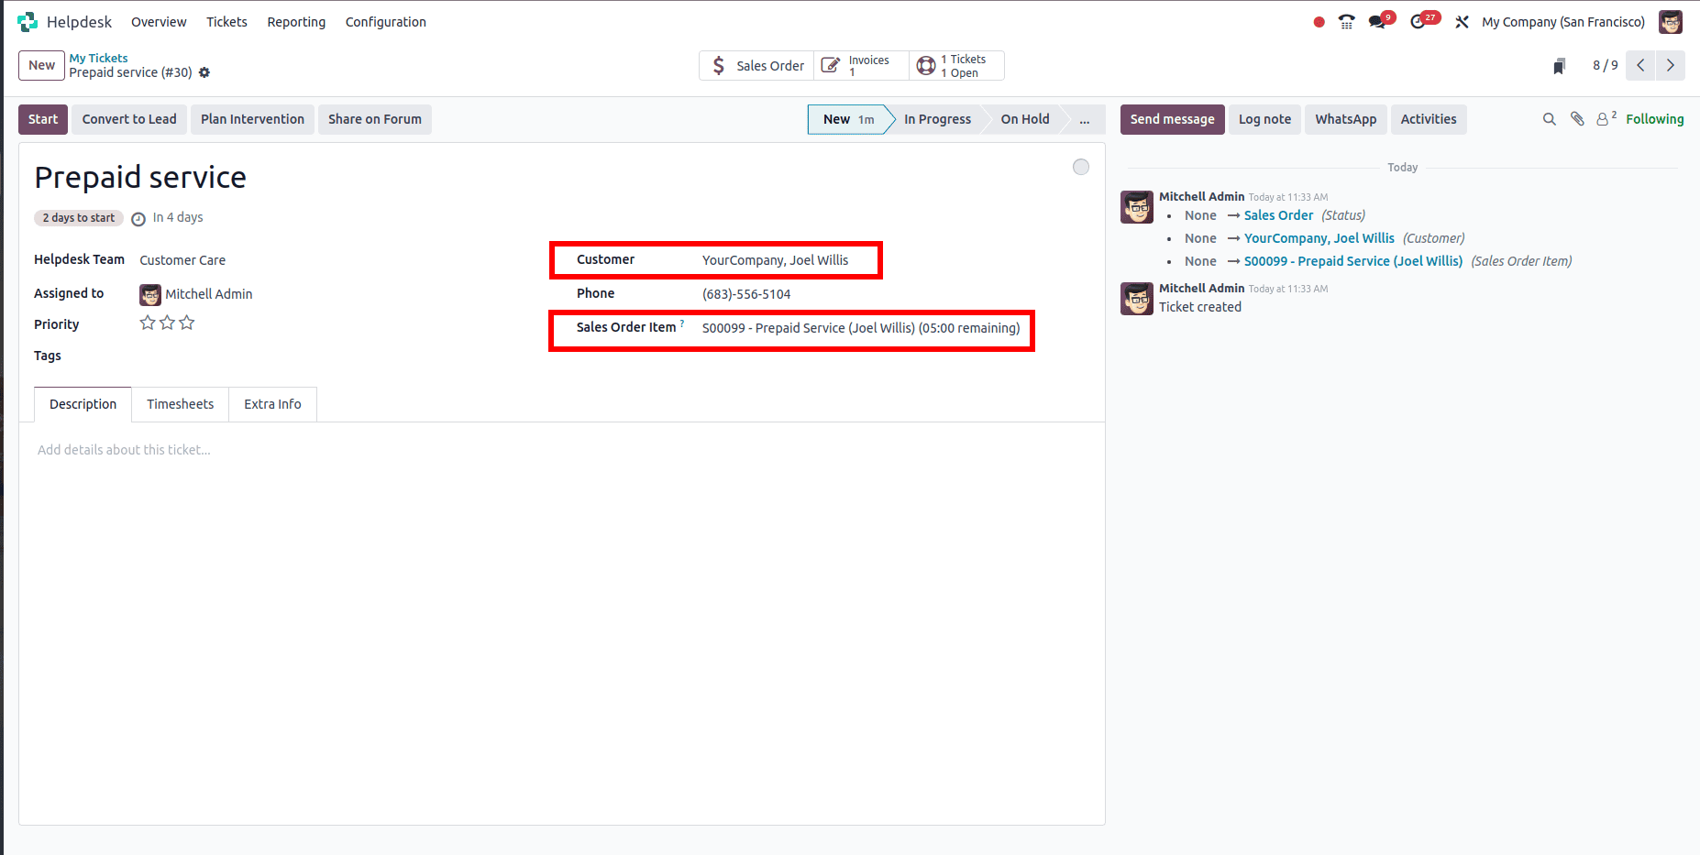
Task: Open the developer tools wrench menu
Action: pos(1463,21)
